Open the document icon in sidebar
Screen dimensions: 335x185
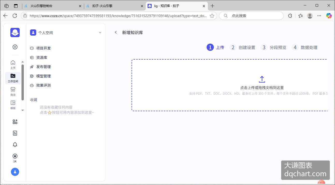coord(15,133)
